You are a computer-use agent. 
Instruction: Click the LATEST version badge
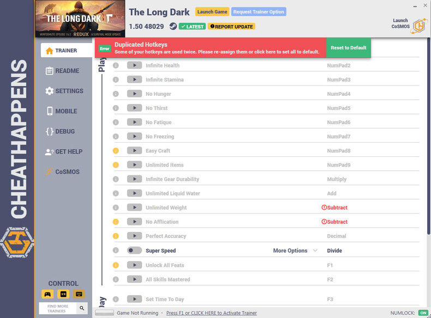coord(192,27)
